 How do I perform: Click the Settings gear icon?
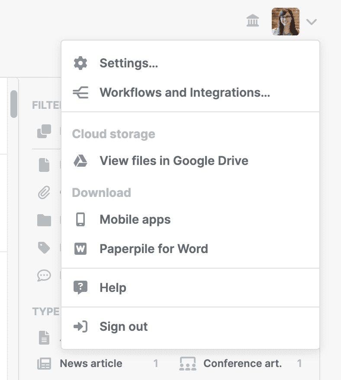coord(80,63)
